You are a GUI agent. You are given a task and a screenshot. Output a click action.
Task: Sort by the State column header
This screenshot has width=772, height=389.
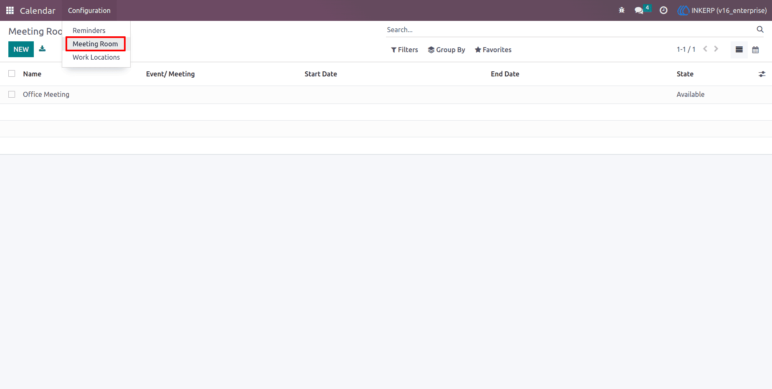[x=685, y=74]
